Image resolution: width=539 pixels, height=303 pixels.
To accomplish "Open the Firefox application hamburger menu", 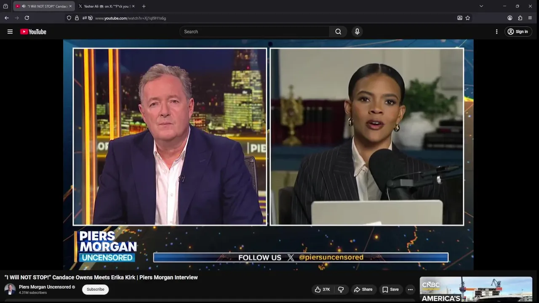I will click(530, 18).
